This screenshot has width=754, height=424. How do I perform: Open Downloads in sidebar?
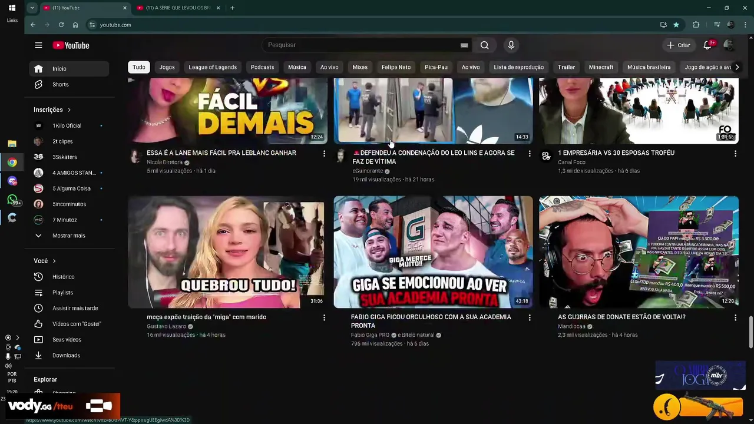tap(70, 355)
